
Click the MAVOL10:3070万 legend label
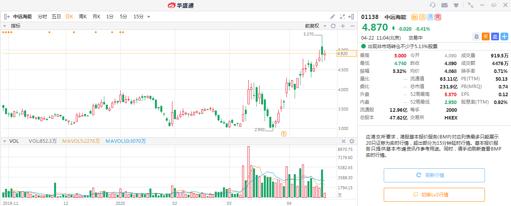(125, 141)
